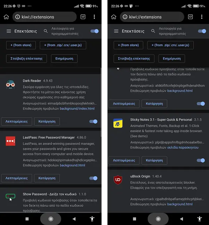209x225 pixels.
Task: Click '+ (from store)' in right screenshot
Action: click(x=128, y=45)
